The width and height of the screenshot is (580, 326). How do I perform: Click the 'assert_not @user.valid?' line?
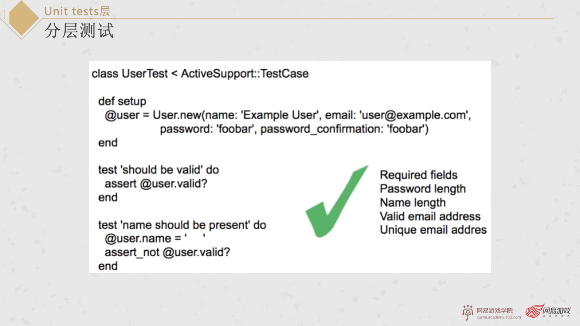pos(167,252)
